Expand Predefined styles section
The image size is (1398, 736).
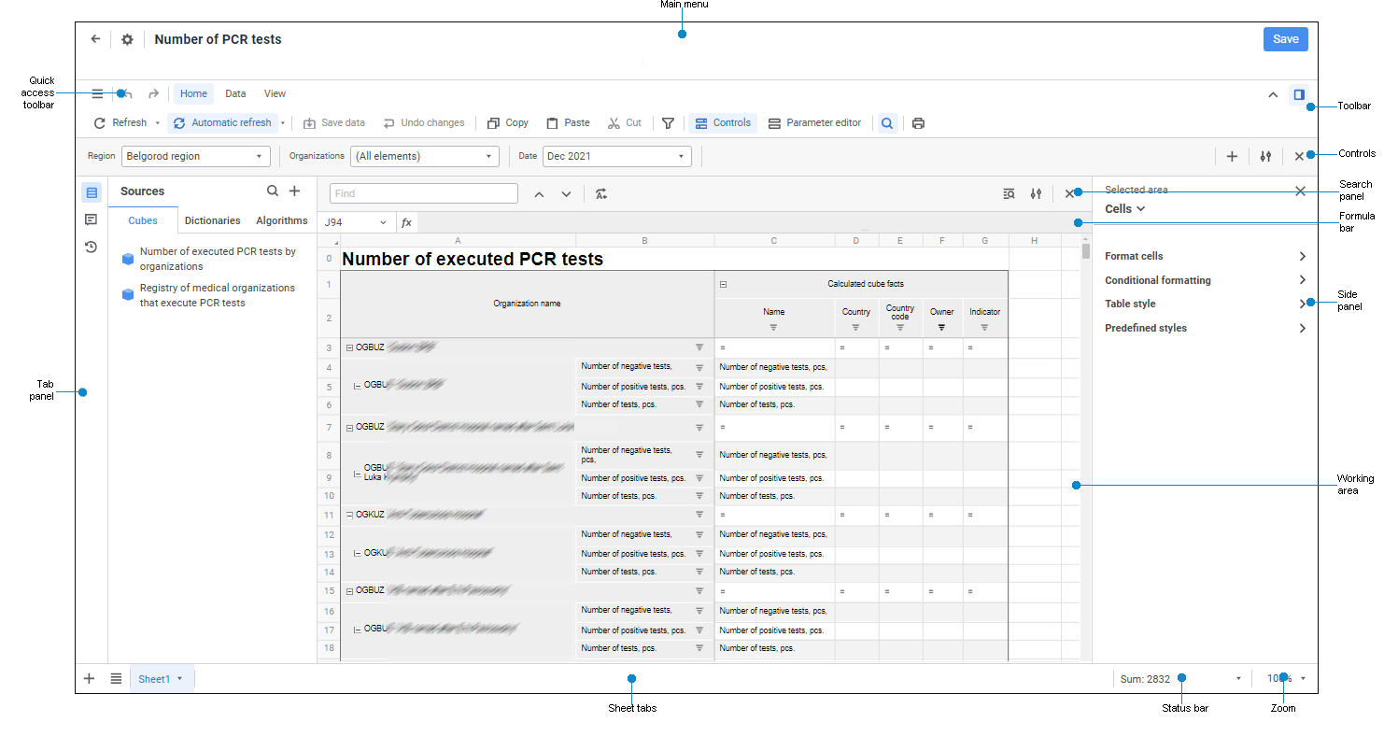click(x=1206, y=328)
